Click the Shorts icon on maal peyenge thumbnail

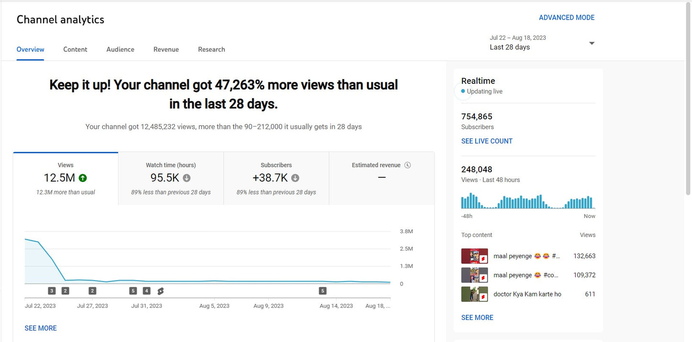click(483, 259)
